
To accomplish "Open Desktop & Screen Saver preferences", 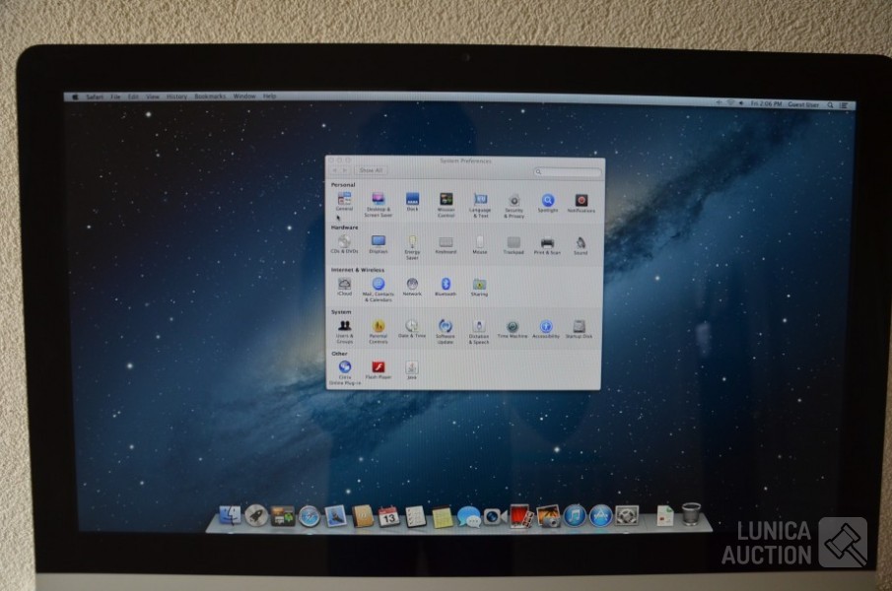I will [378, 205].
